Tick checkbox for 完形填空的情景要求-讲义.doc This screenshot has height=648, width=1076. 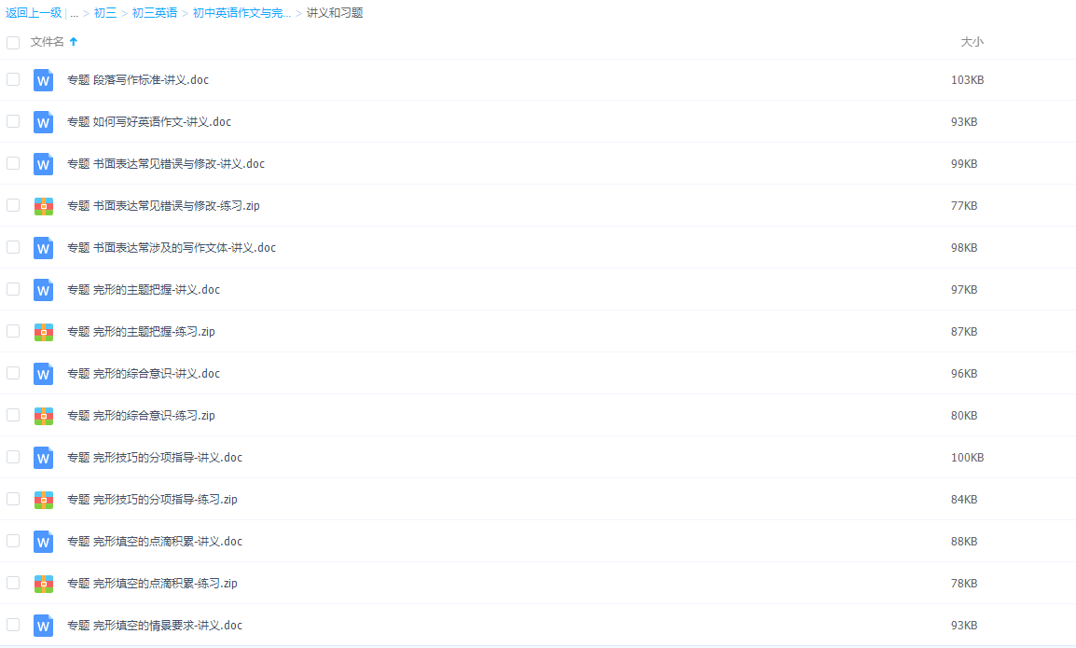[x=13, y=625]
